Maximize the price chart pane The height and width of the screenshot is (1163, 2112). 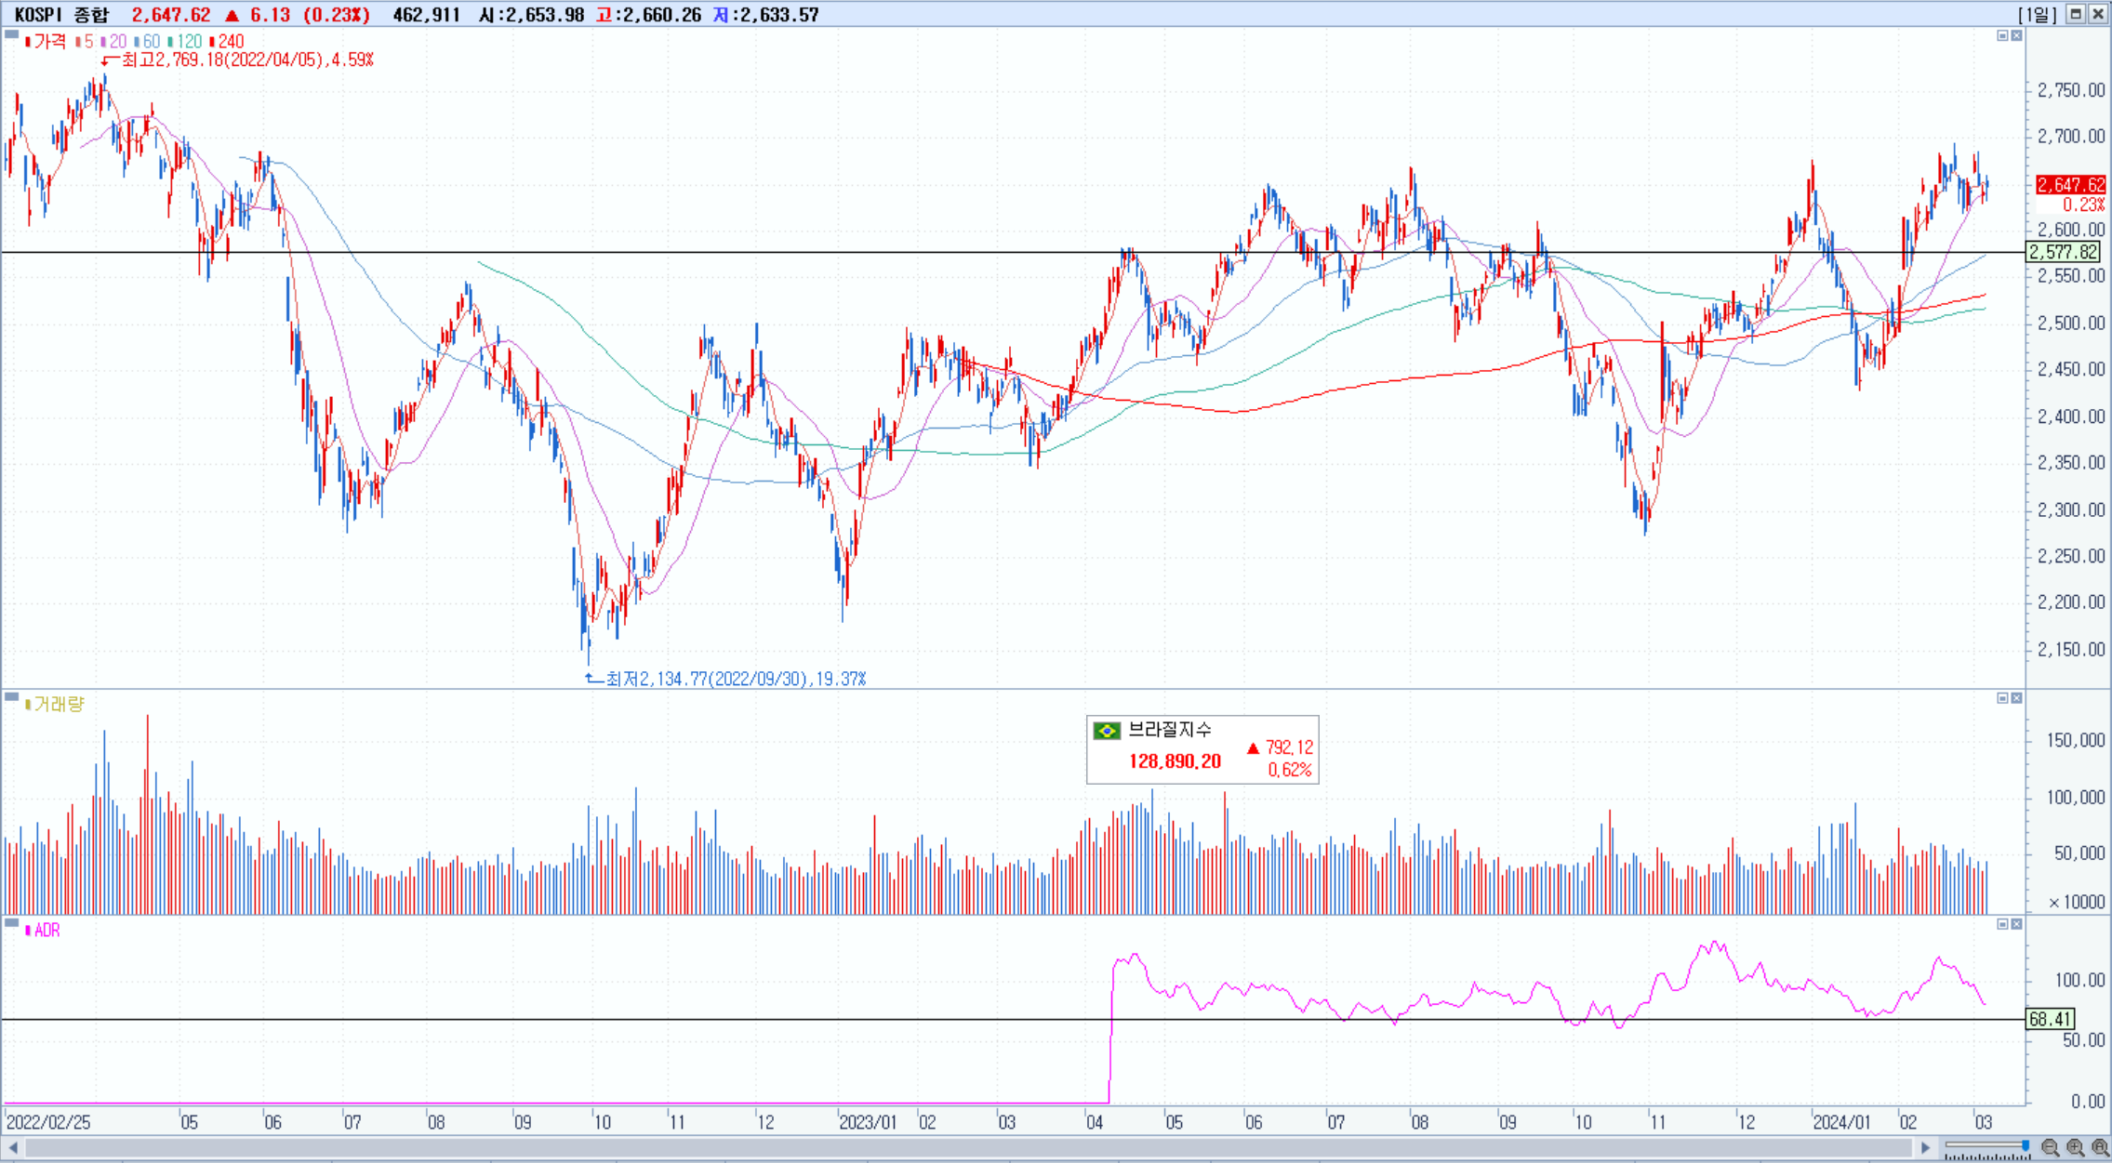[2002, 35]
